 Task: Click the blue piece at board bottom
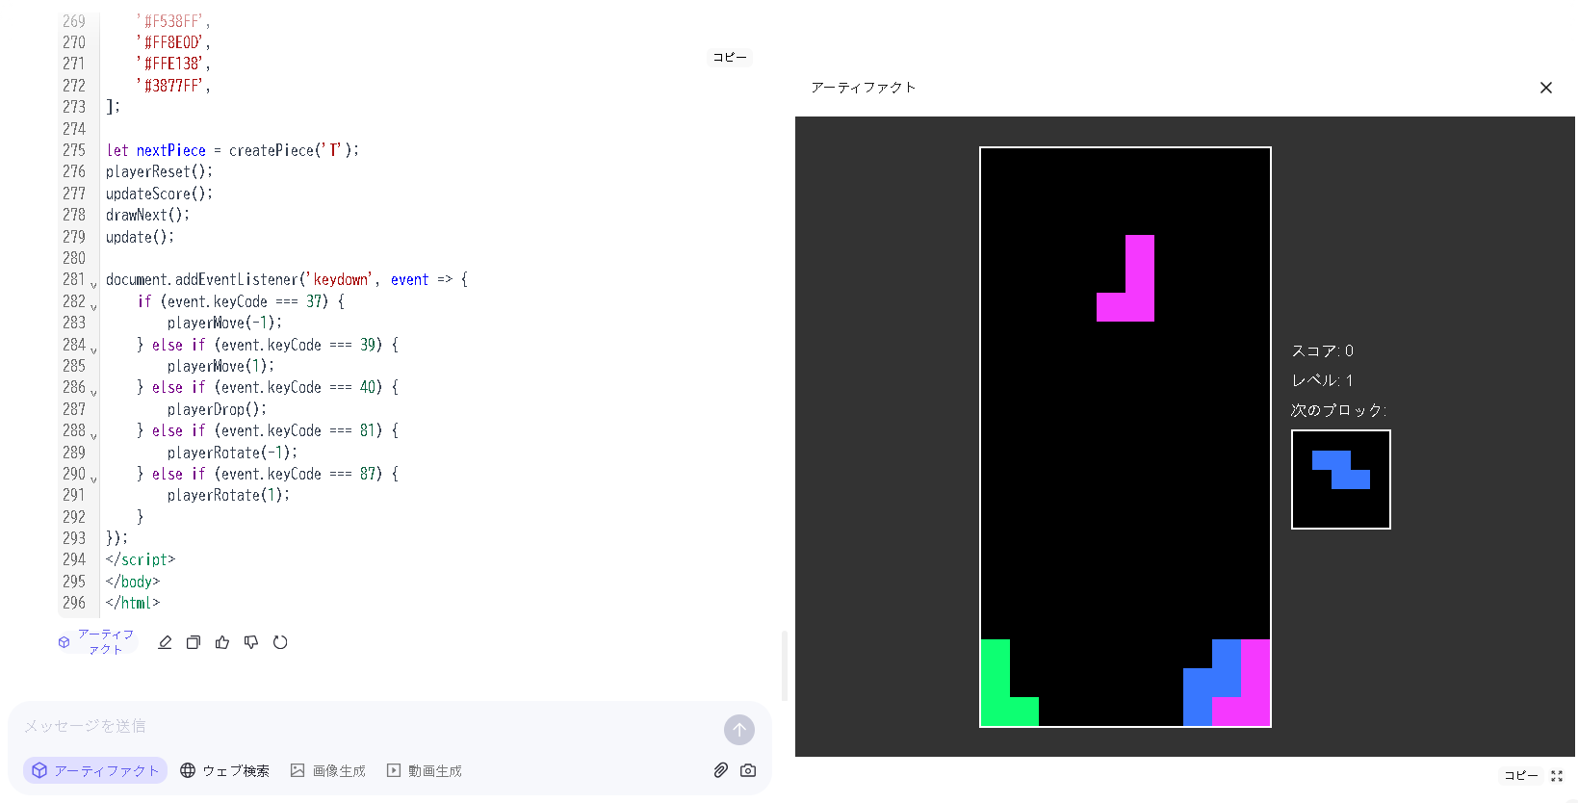(x=1211, y=683)
